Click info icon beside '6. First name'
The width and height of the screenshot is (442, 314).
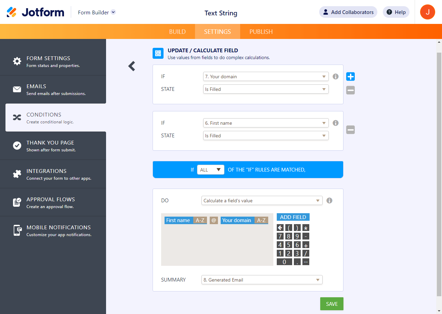point(336,123)
